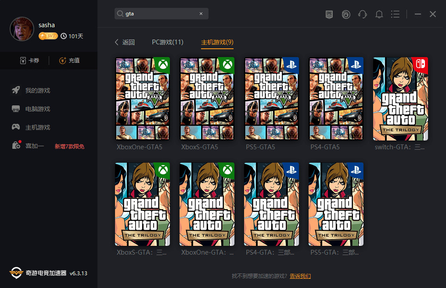Viewport: 446px width, 288px height.
Task: Clear the gta search text
Action: pyautogui.click(x=201, y=14)
